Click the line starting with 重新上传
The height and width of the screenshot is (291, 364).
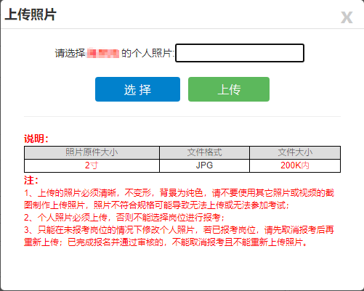coord(166,242)
